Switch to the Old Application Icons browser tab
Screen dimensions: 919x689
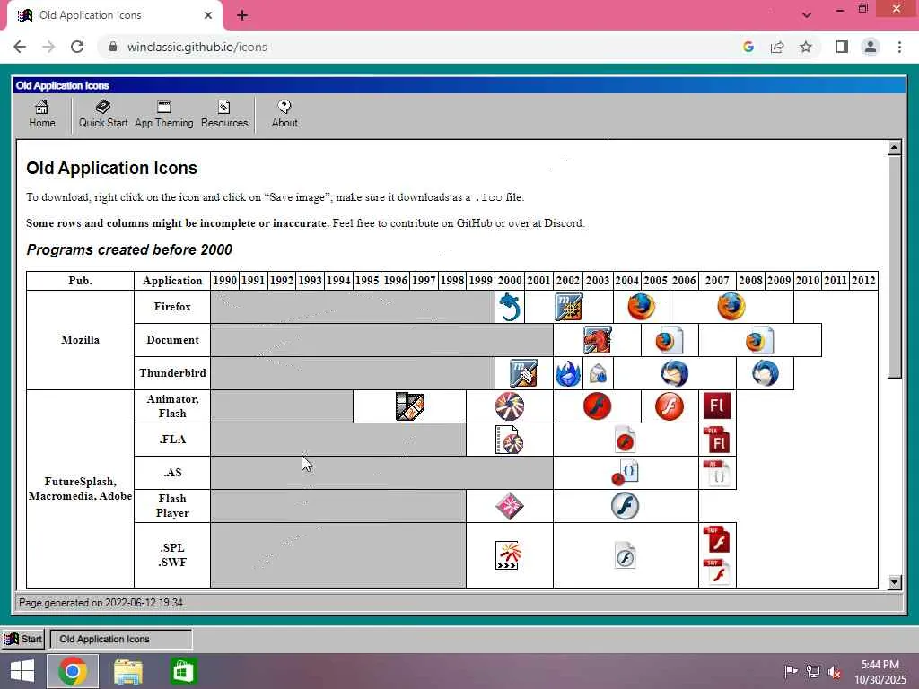(114, 15)
